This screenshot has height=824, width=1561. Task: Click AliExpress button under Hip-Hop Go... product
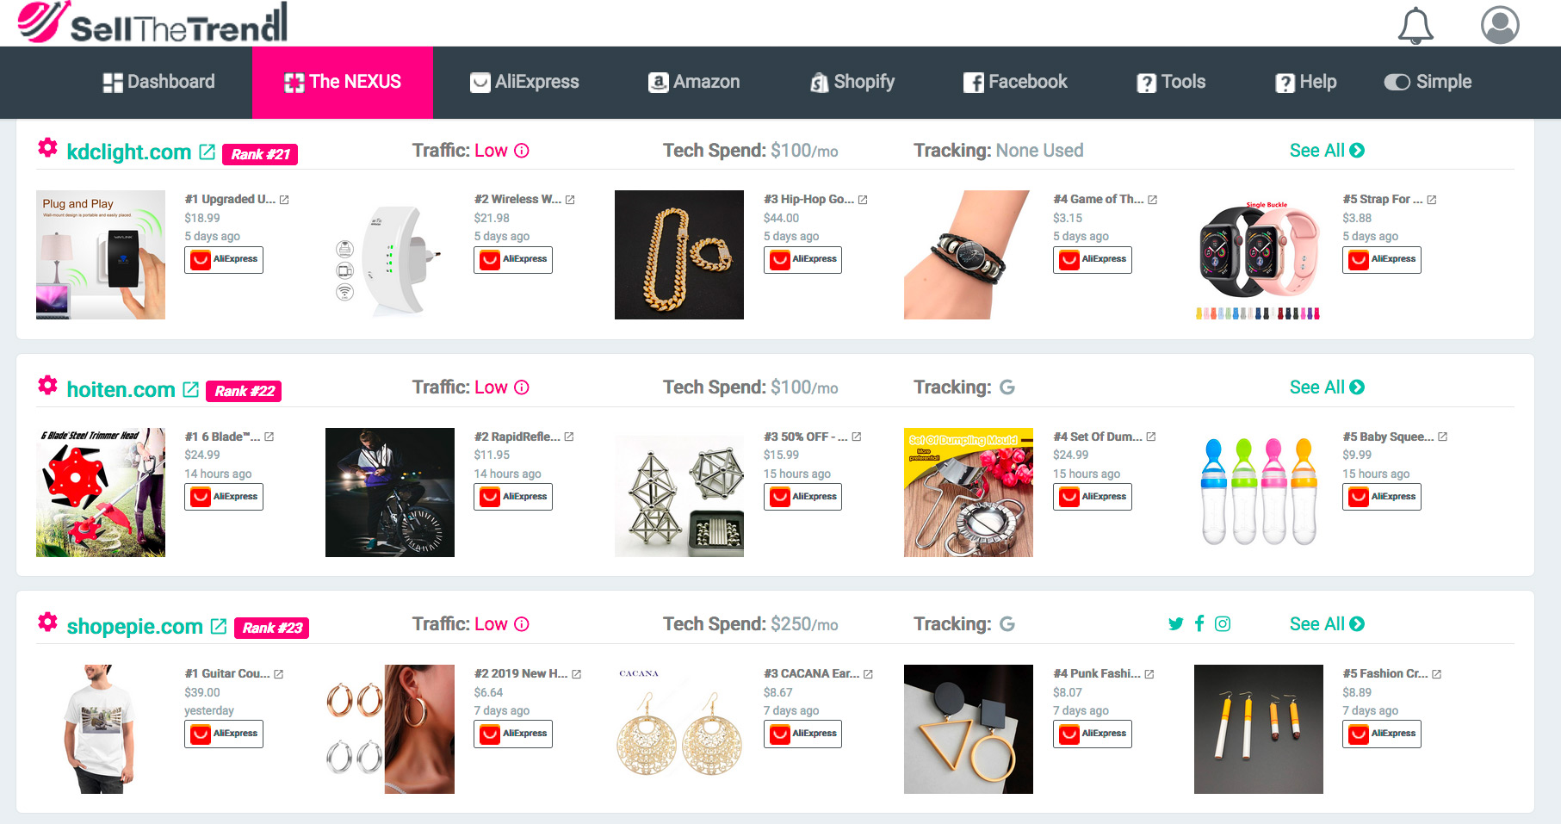tap(802, 259)
